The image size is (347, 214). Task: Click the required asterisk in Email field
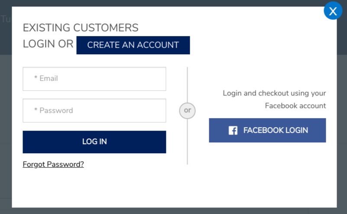[36, 78]
